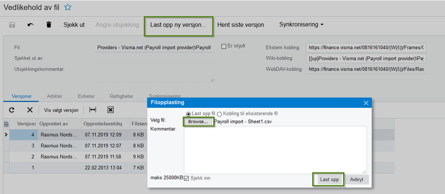Click Last opp ny versjon toolbar button
This screenshot has width=445, height=194.
pos(178,25)
